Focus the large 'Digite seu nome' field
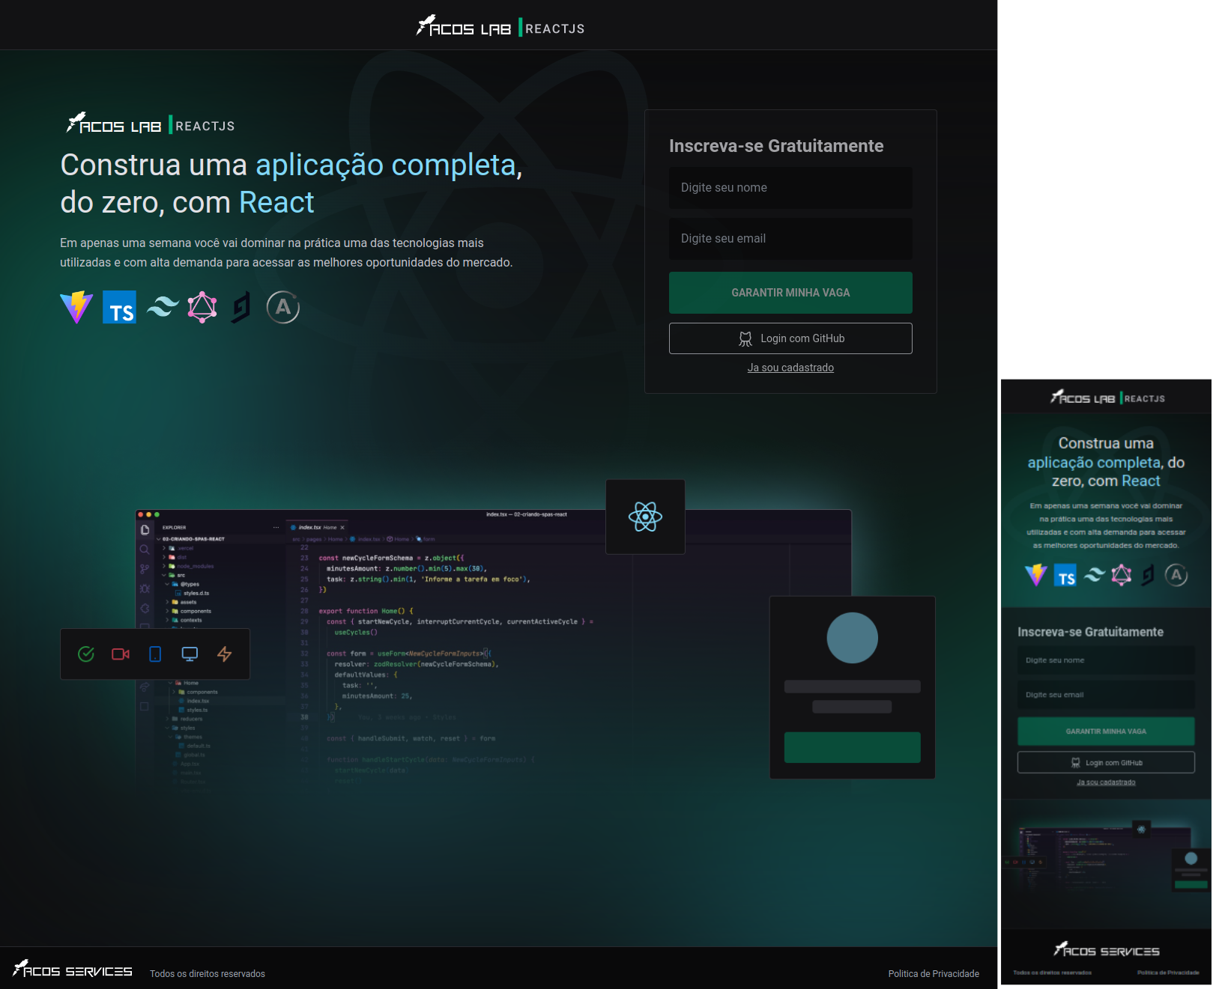Screen dimensions: 1216x989 pos(790,188)
